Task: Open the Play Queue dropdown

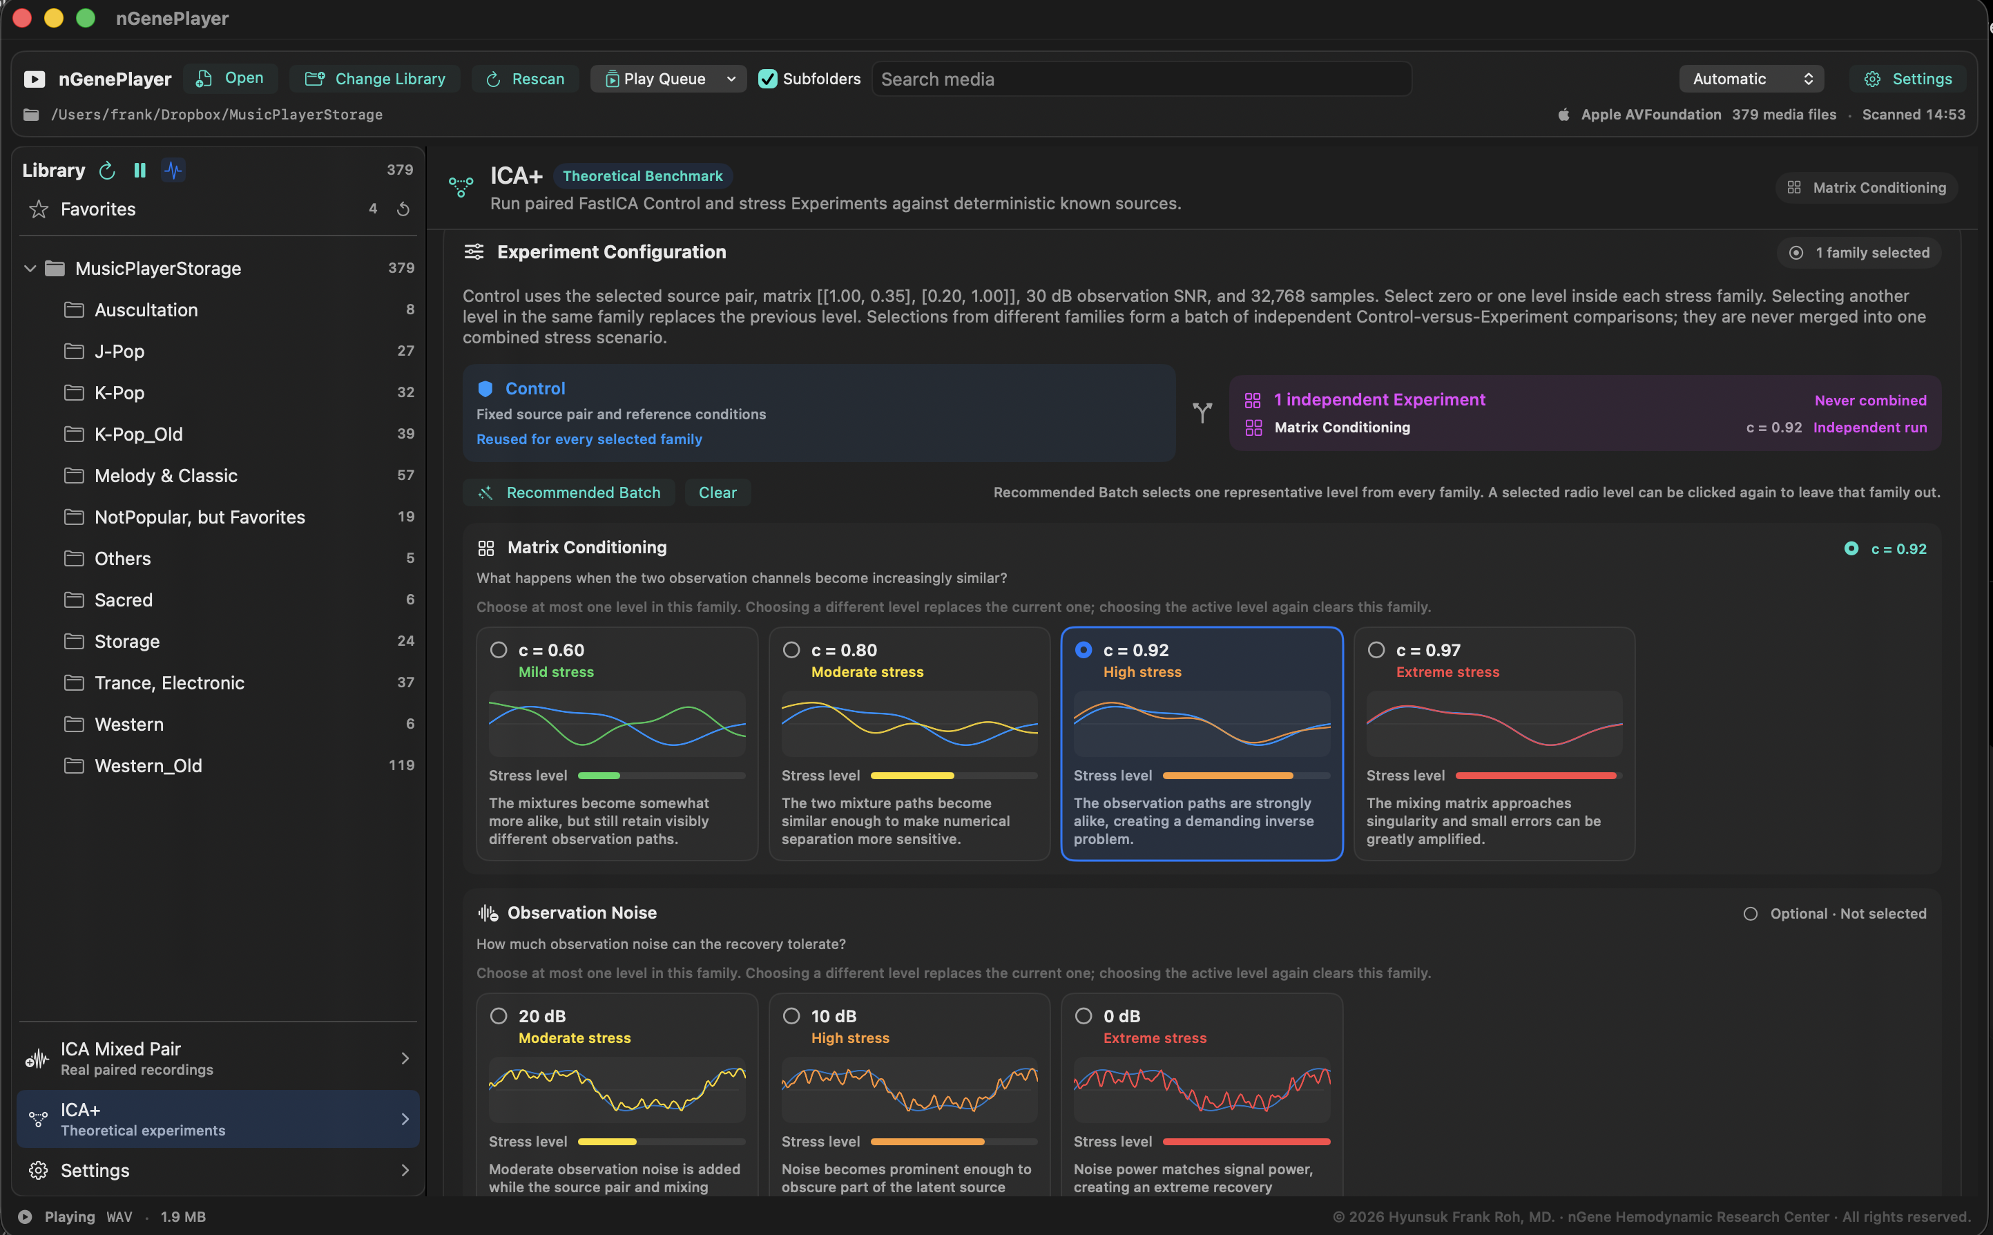Action: 668,79
